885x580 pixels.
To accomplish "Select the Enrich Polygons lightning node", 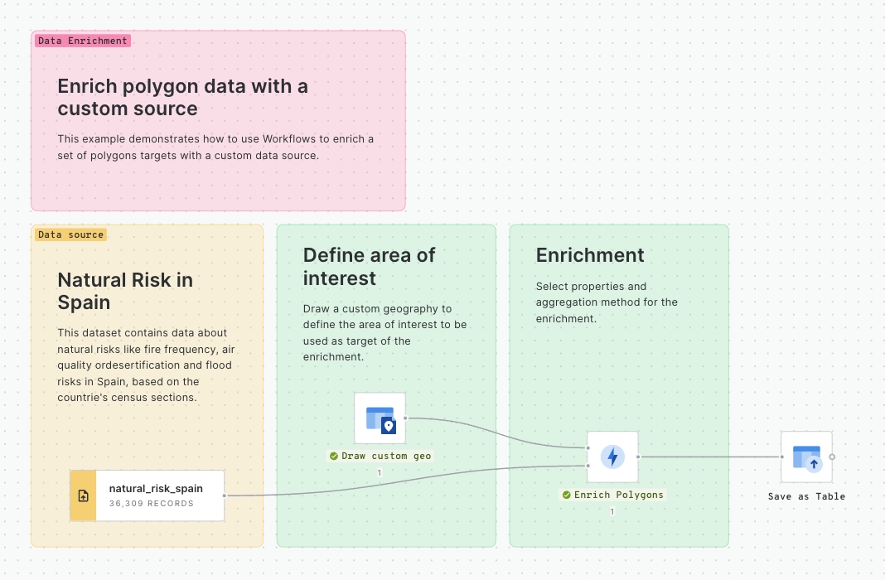I will click(612, 457).
